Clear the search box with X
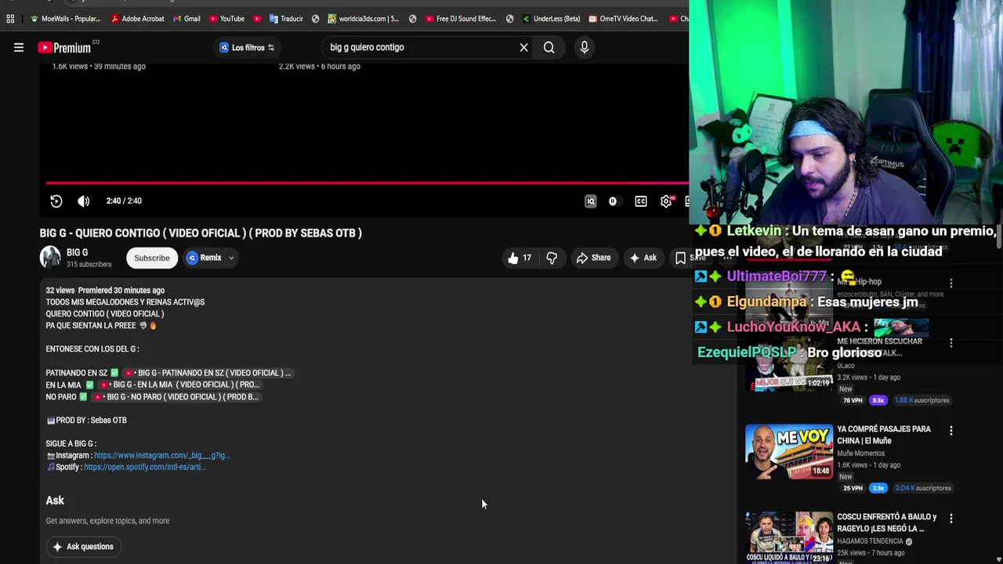Image resolution: width=1003 pixels, height=564 pixels. [x=524, y=48]
